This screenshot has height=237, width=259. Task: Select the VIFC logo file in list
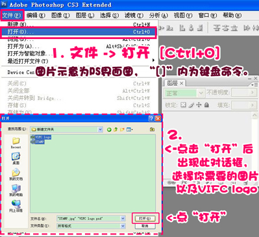click(x=41, y=137)
